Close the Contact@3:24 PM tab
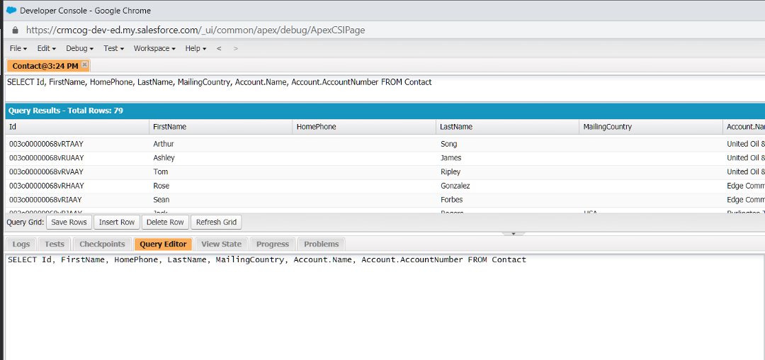765x360 pixels. [x=84, y=65]
